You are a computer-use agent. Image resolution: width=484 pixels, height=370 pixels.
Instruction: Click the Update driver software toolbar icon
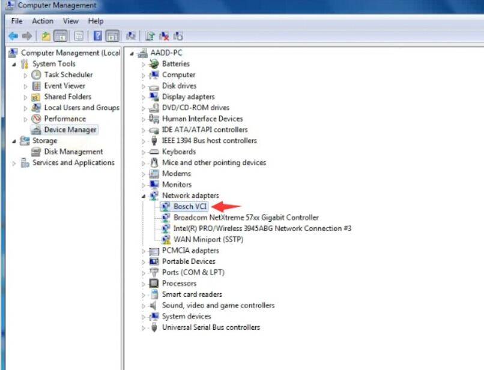150,36
